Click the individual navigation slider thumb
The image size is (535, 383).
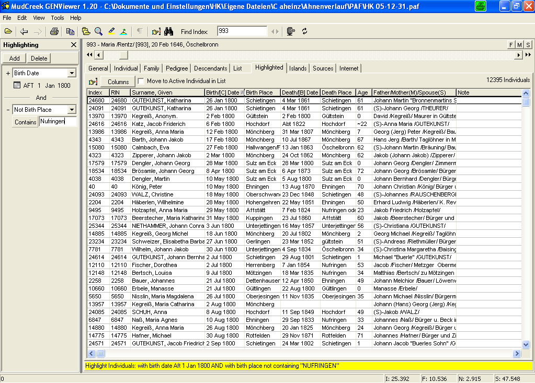[x=123, y=54]
